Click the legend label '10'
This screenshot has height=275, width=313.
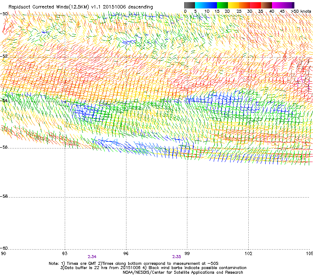pos(207,11)
